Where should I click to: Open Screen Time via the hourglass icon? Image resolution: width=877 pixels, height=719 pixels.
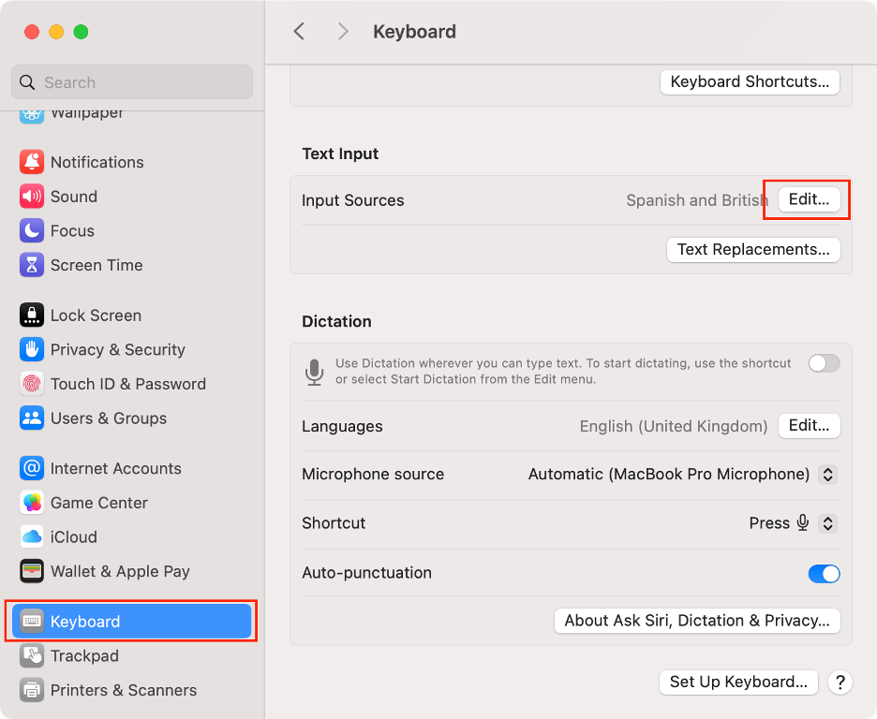pos(29,265)
